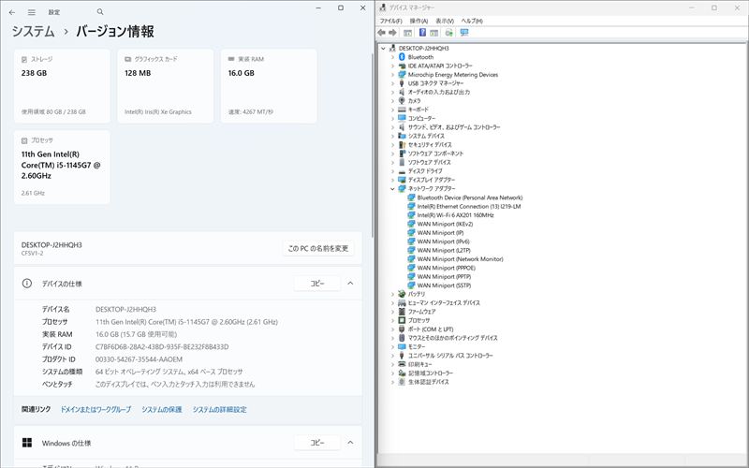Click この PC の名前を変更 button
This screenshot has height=468, width=749.
point(318,248)
